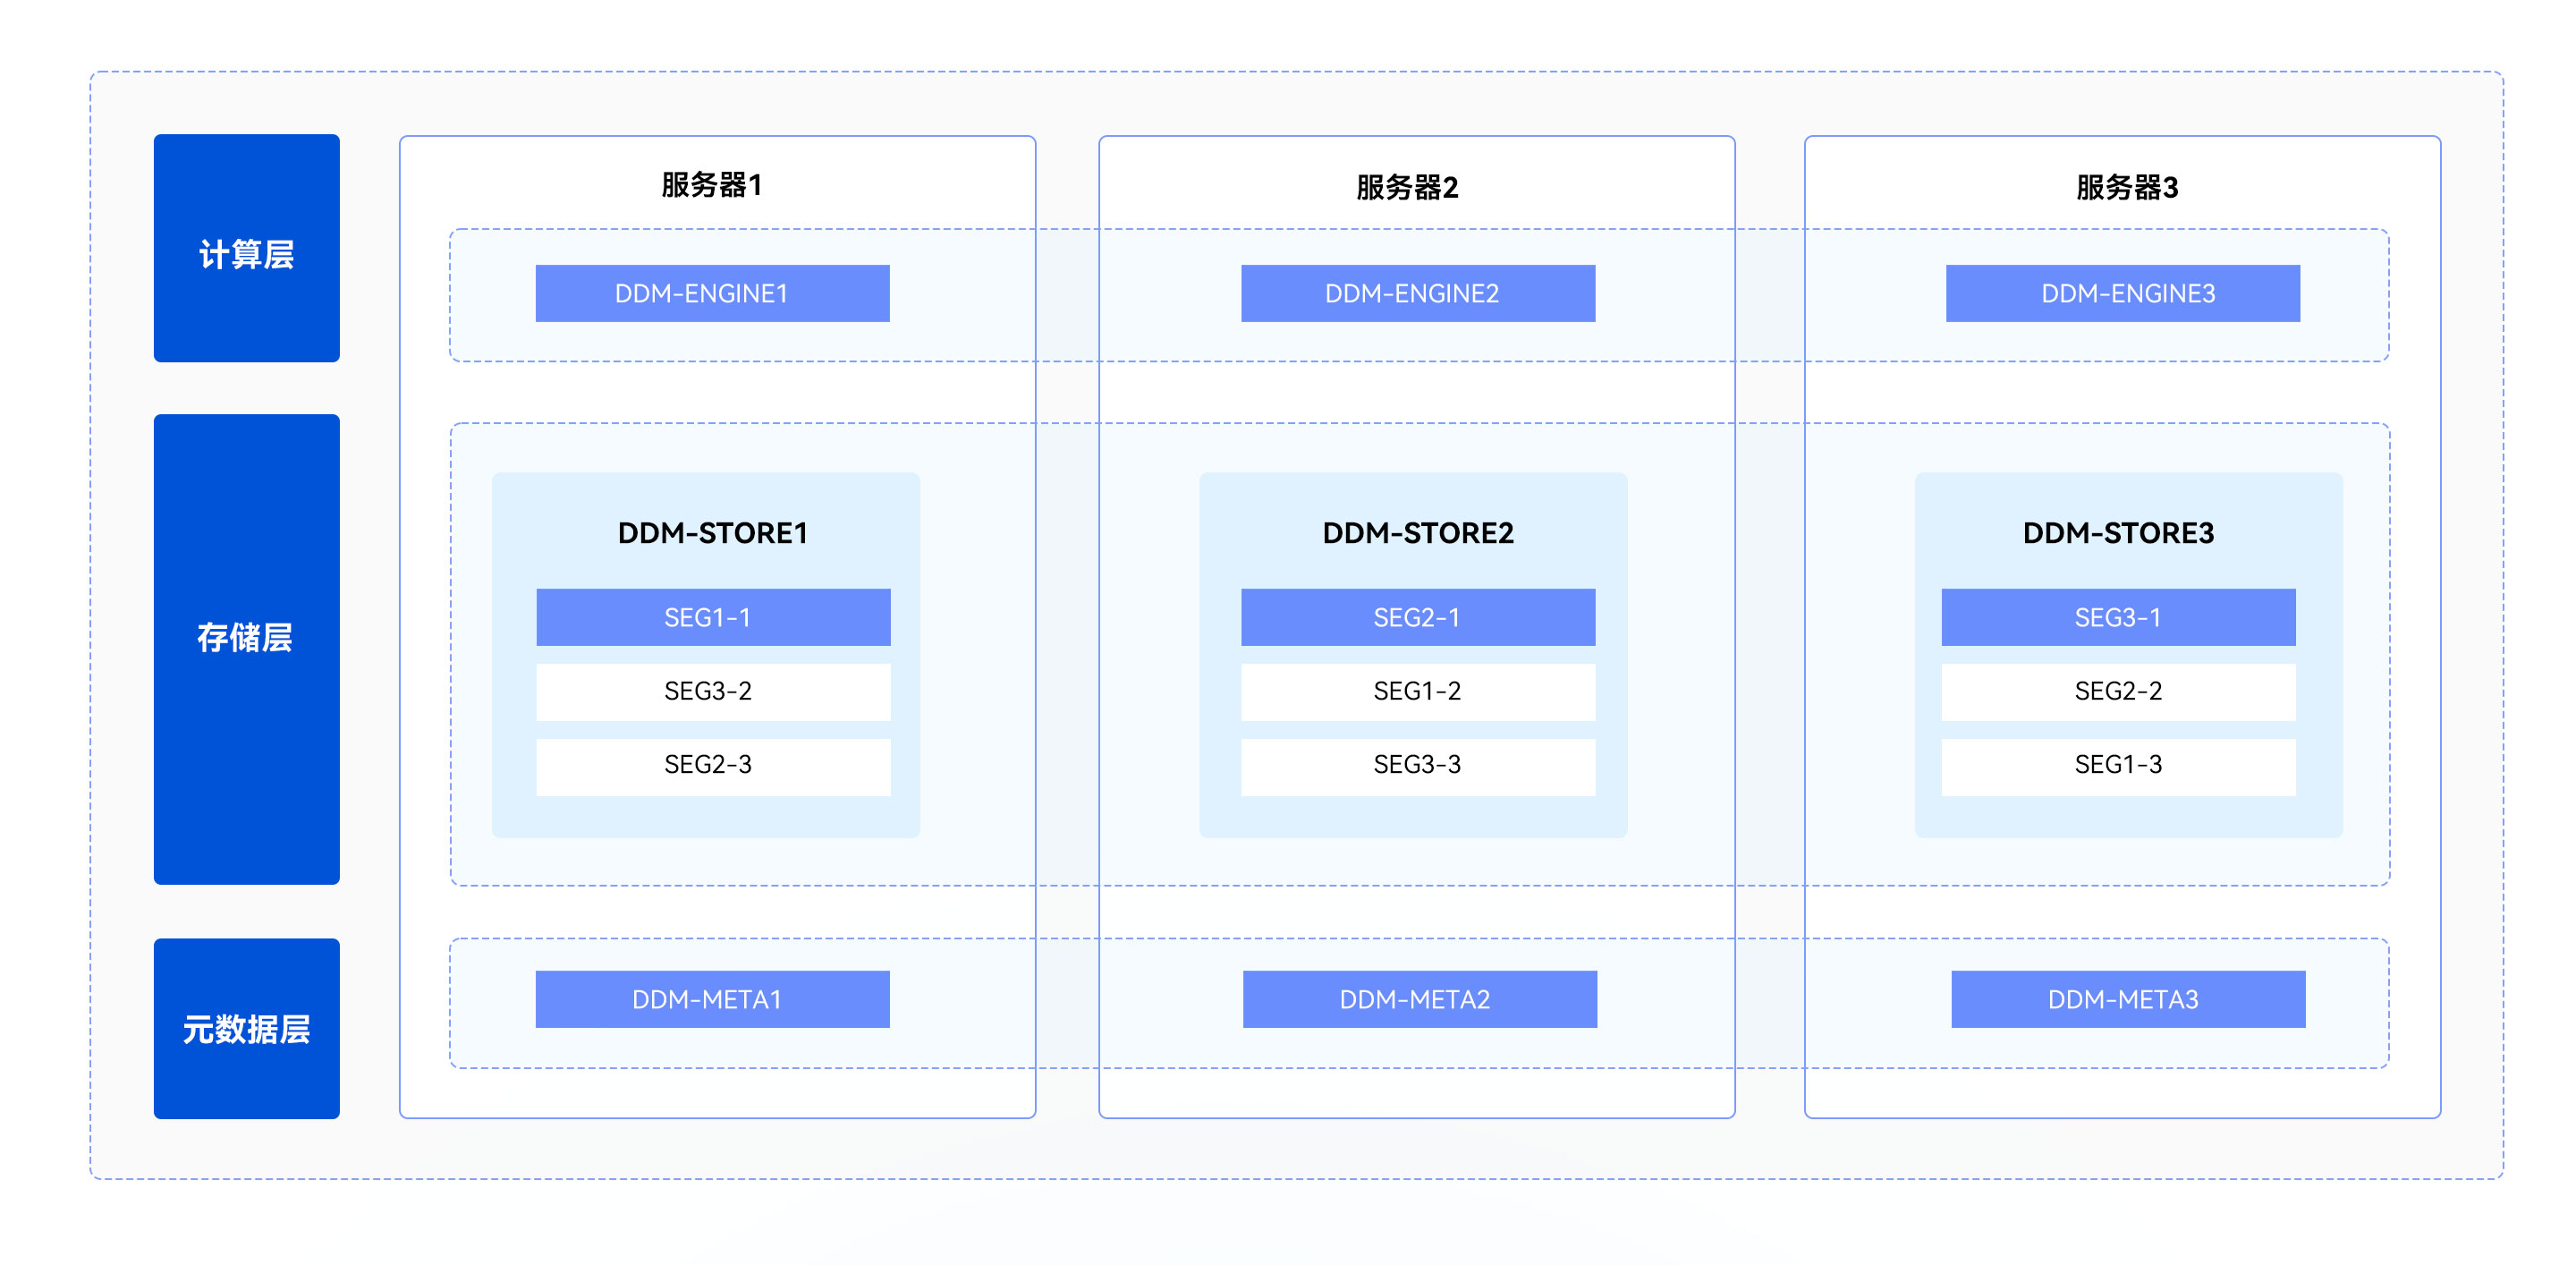The image size is (2576, 1265).
Task: Select the DDM-ENGINE2 block
Action: [x=1417, y=293]
